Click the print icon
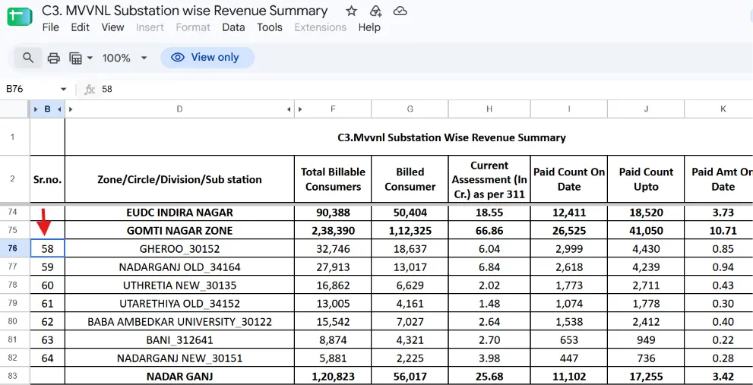This screenshot has width=753, height=385. [54, 58]
